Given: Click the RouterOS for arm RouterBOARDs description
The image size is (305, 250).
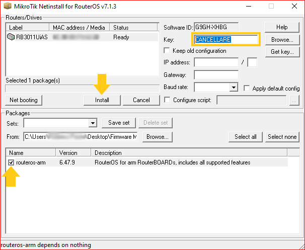Looking at the screenshot, I should [x=172, y=162].
